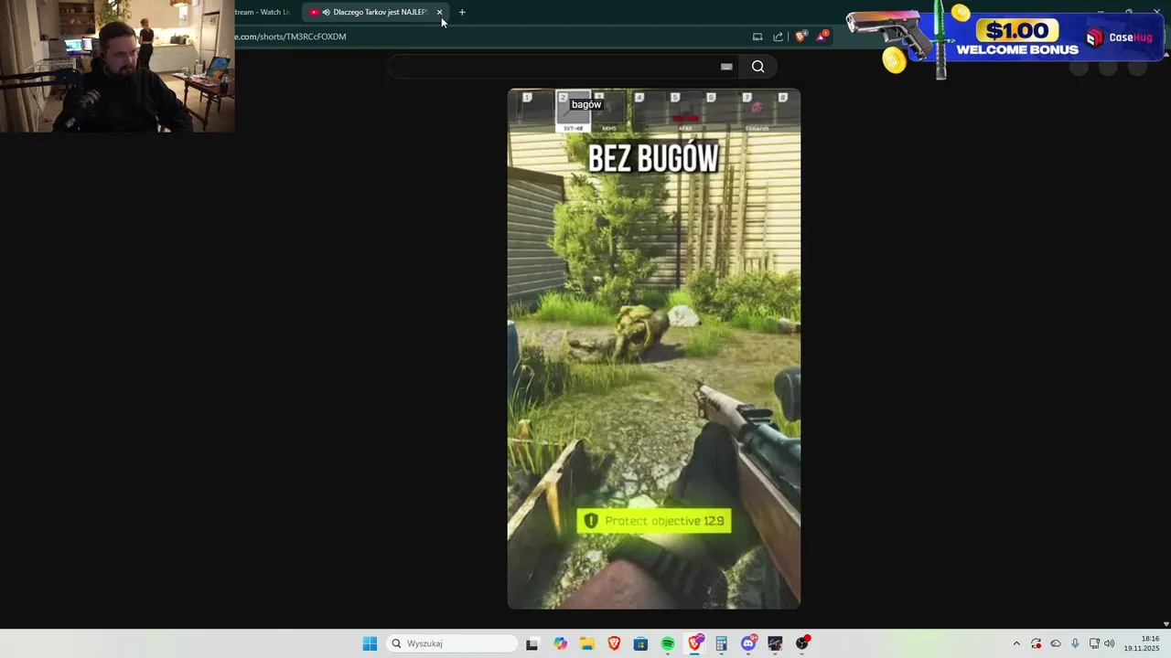Expand the hidden system tray icons chevron
Image resolution: width=1171 pixels, height=658 pixels.
coord(1016,643)
